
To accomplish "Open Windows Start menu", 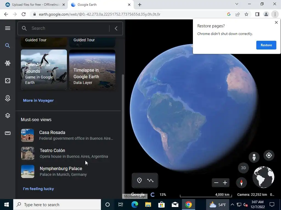I will click(7, 205).
